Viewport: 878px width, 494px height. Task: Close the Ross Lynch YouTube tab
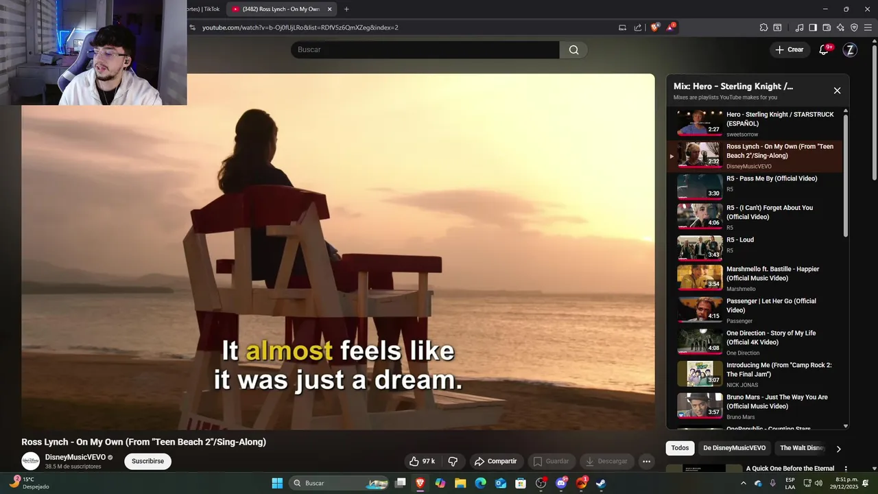(330, 9)
